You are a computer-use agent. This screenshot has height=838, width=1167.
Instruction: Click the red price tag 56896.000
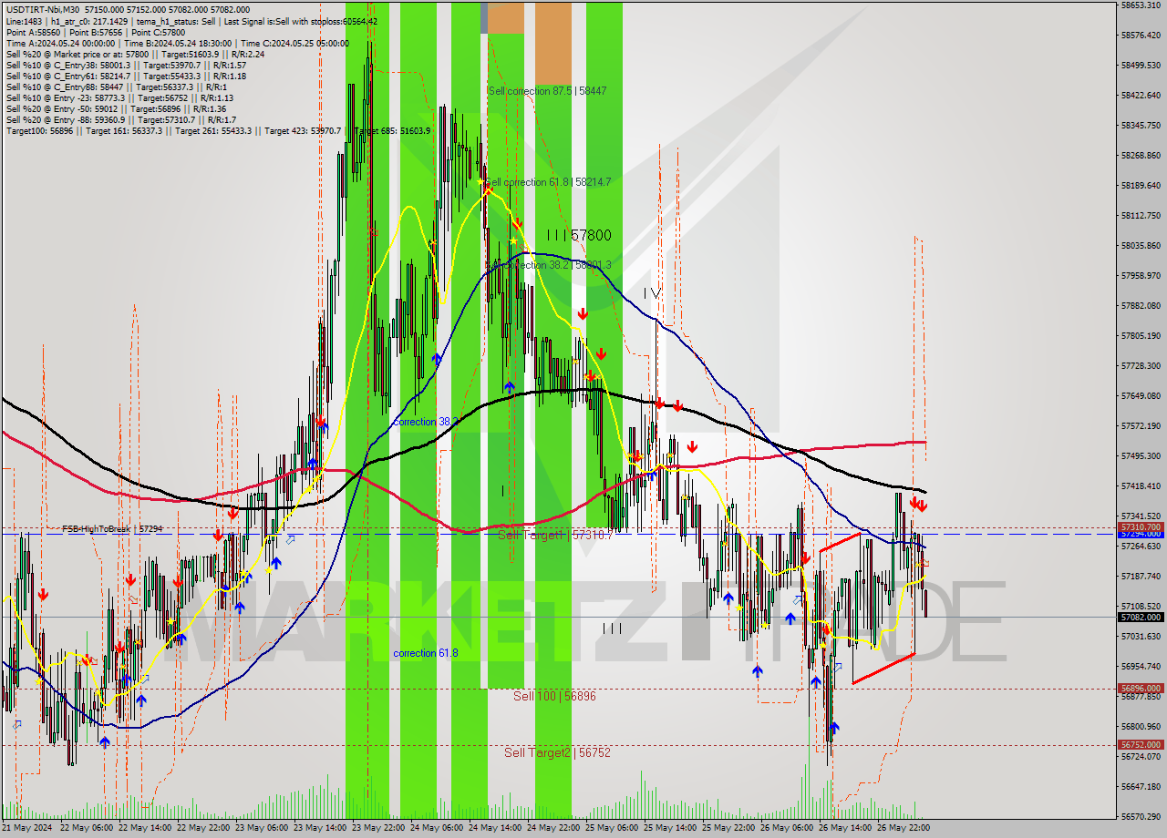point(1140,689)
